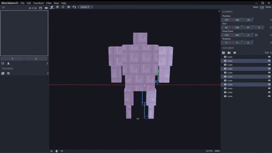Select the Rotate tool icon
This screenshot has width=272, height=153.
[63, 7]
